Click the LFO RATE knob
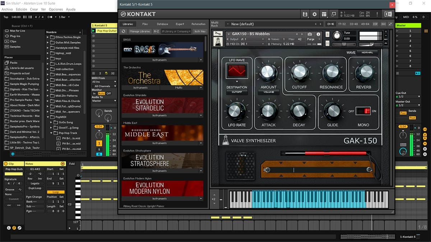431x242 pixels. (236, 111)
